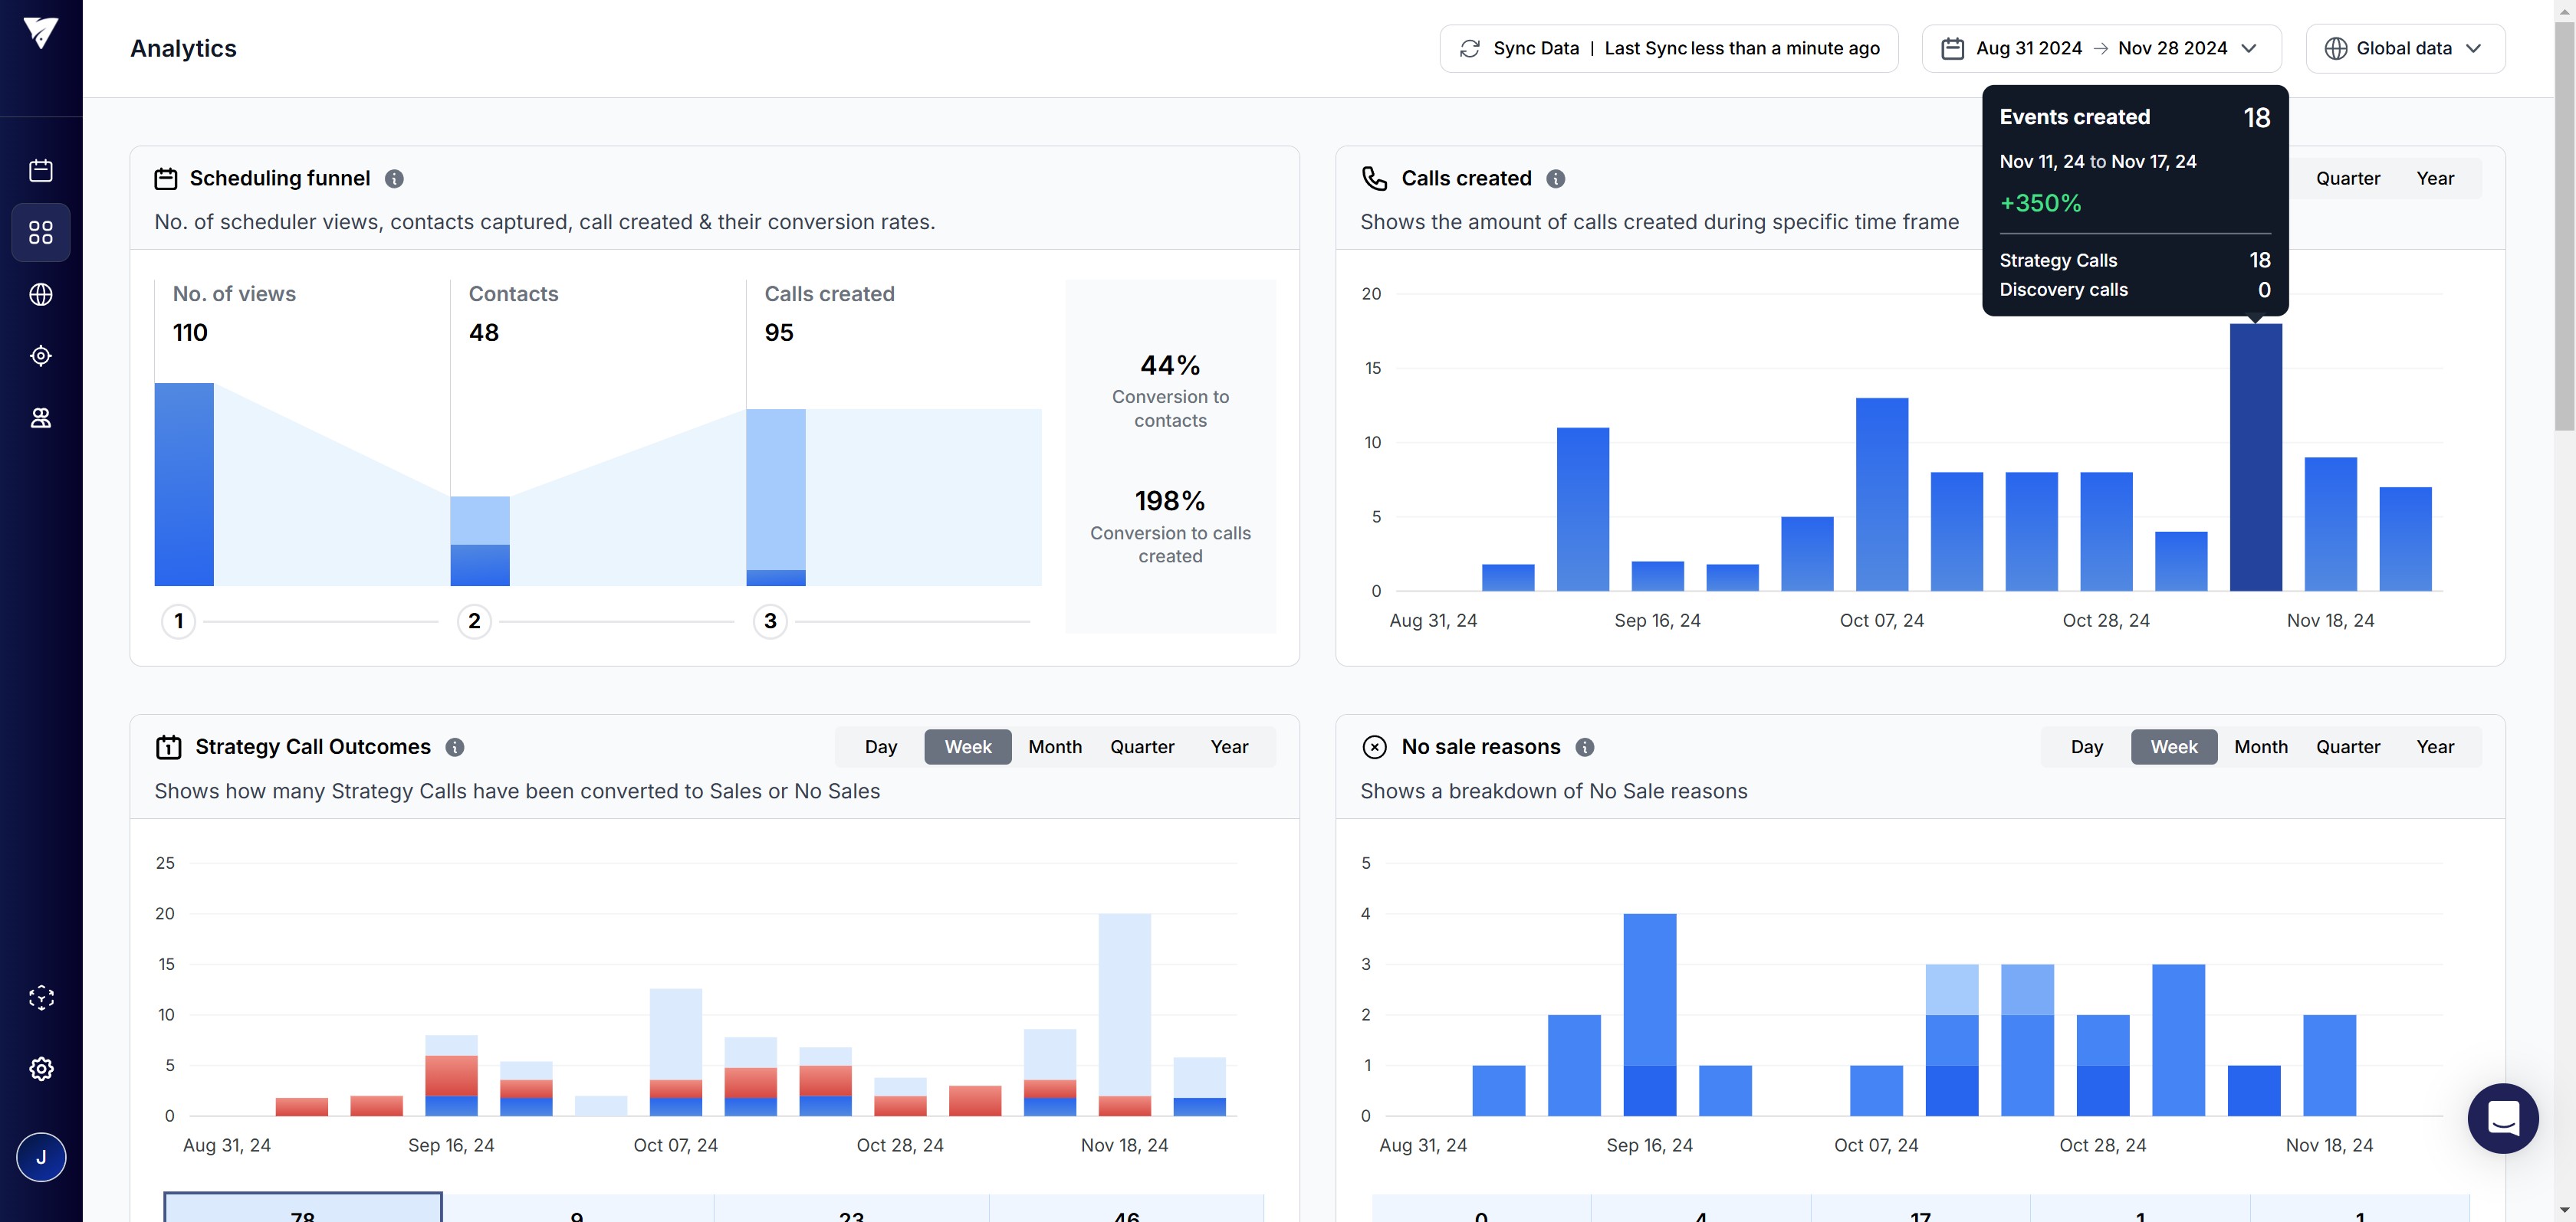Open the date range dropdown
Viewport: 2576px width, 1222px height.
coord(2100,49)
